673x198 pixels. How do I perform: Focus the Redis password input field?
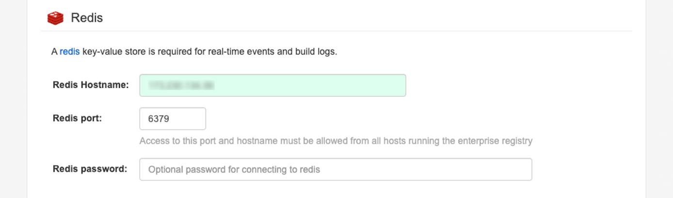[336, 169]
